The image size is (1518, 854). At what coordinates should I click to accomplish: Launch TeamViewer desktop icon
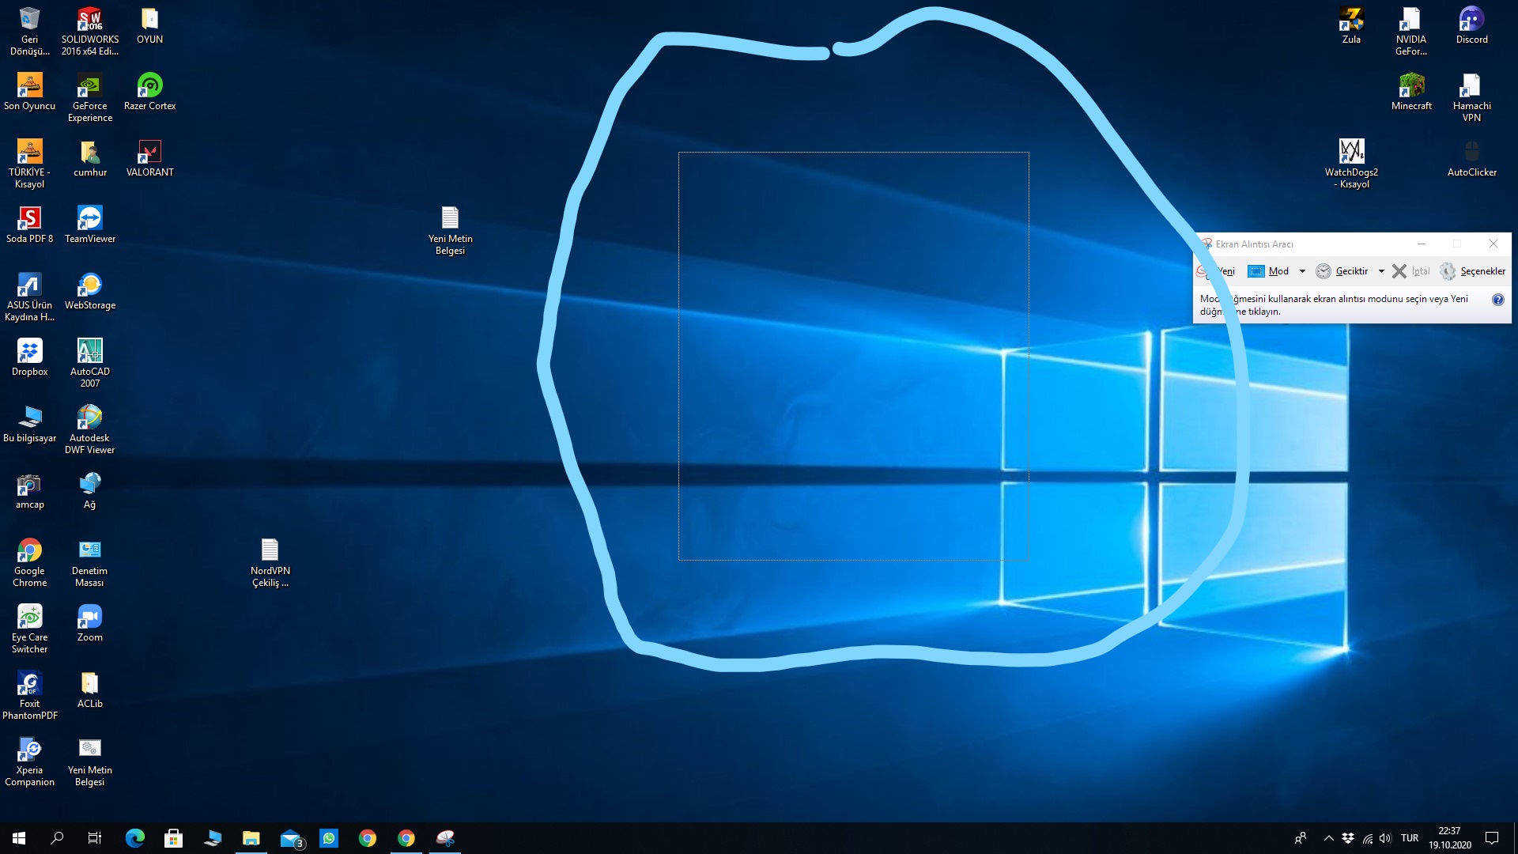pos(89,225)
